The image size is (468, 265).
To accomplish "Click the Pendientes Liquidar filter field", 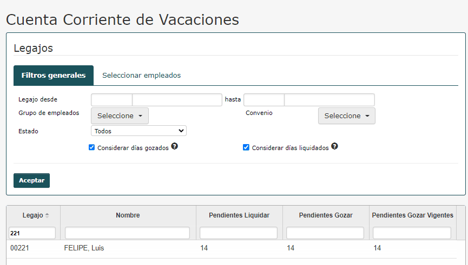I will 239,233.
